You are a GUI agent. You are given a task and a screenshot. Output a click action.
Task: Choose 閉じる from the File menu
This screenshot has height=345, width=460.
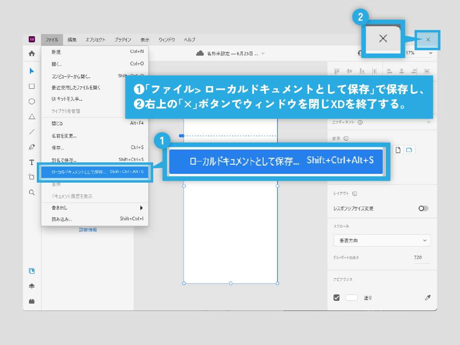tap(94, 123)
